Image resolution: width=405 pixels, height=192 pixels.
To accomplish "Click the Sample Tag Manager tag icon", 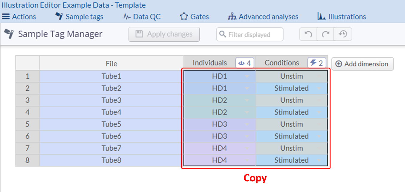I will [8, 34].
